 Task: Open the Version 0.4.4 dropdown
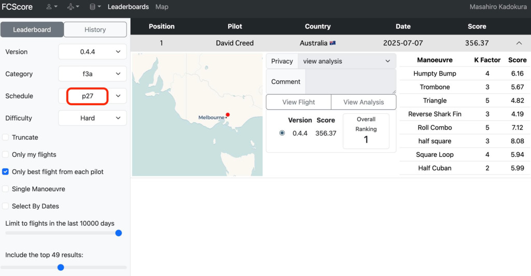point(92,52)
